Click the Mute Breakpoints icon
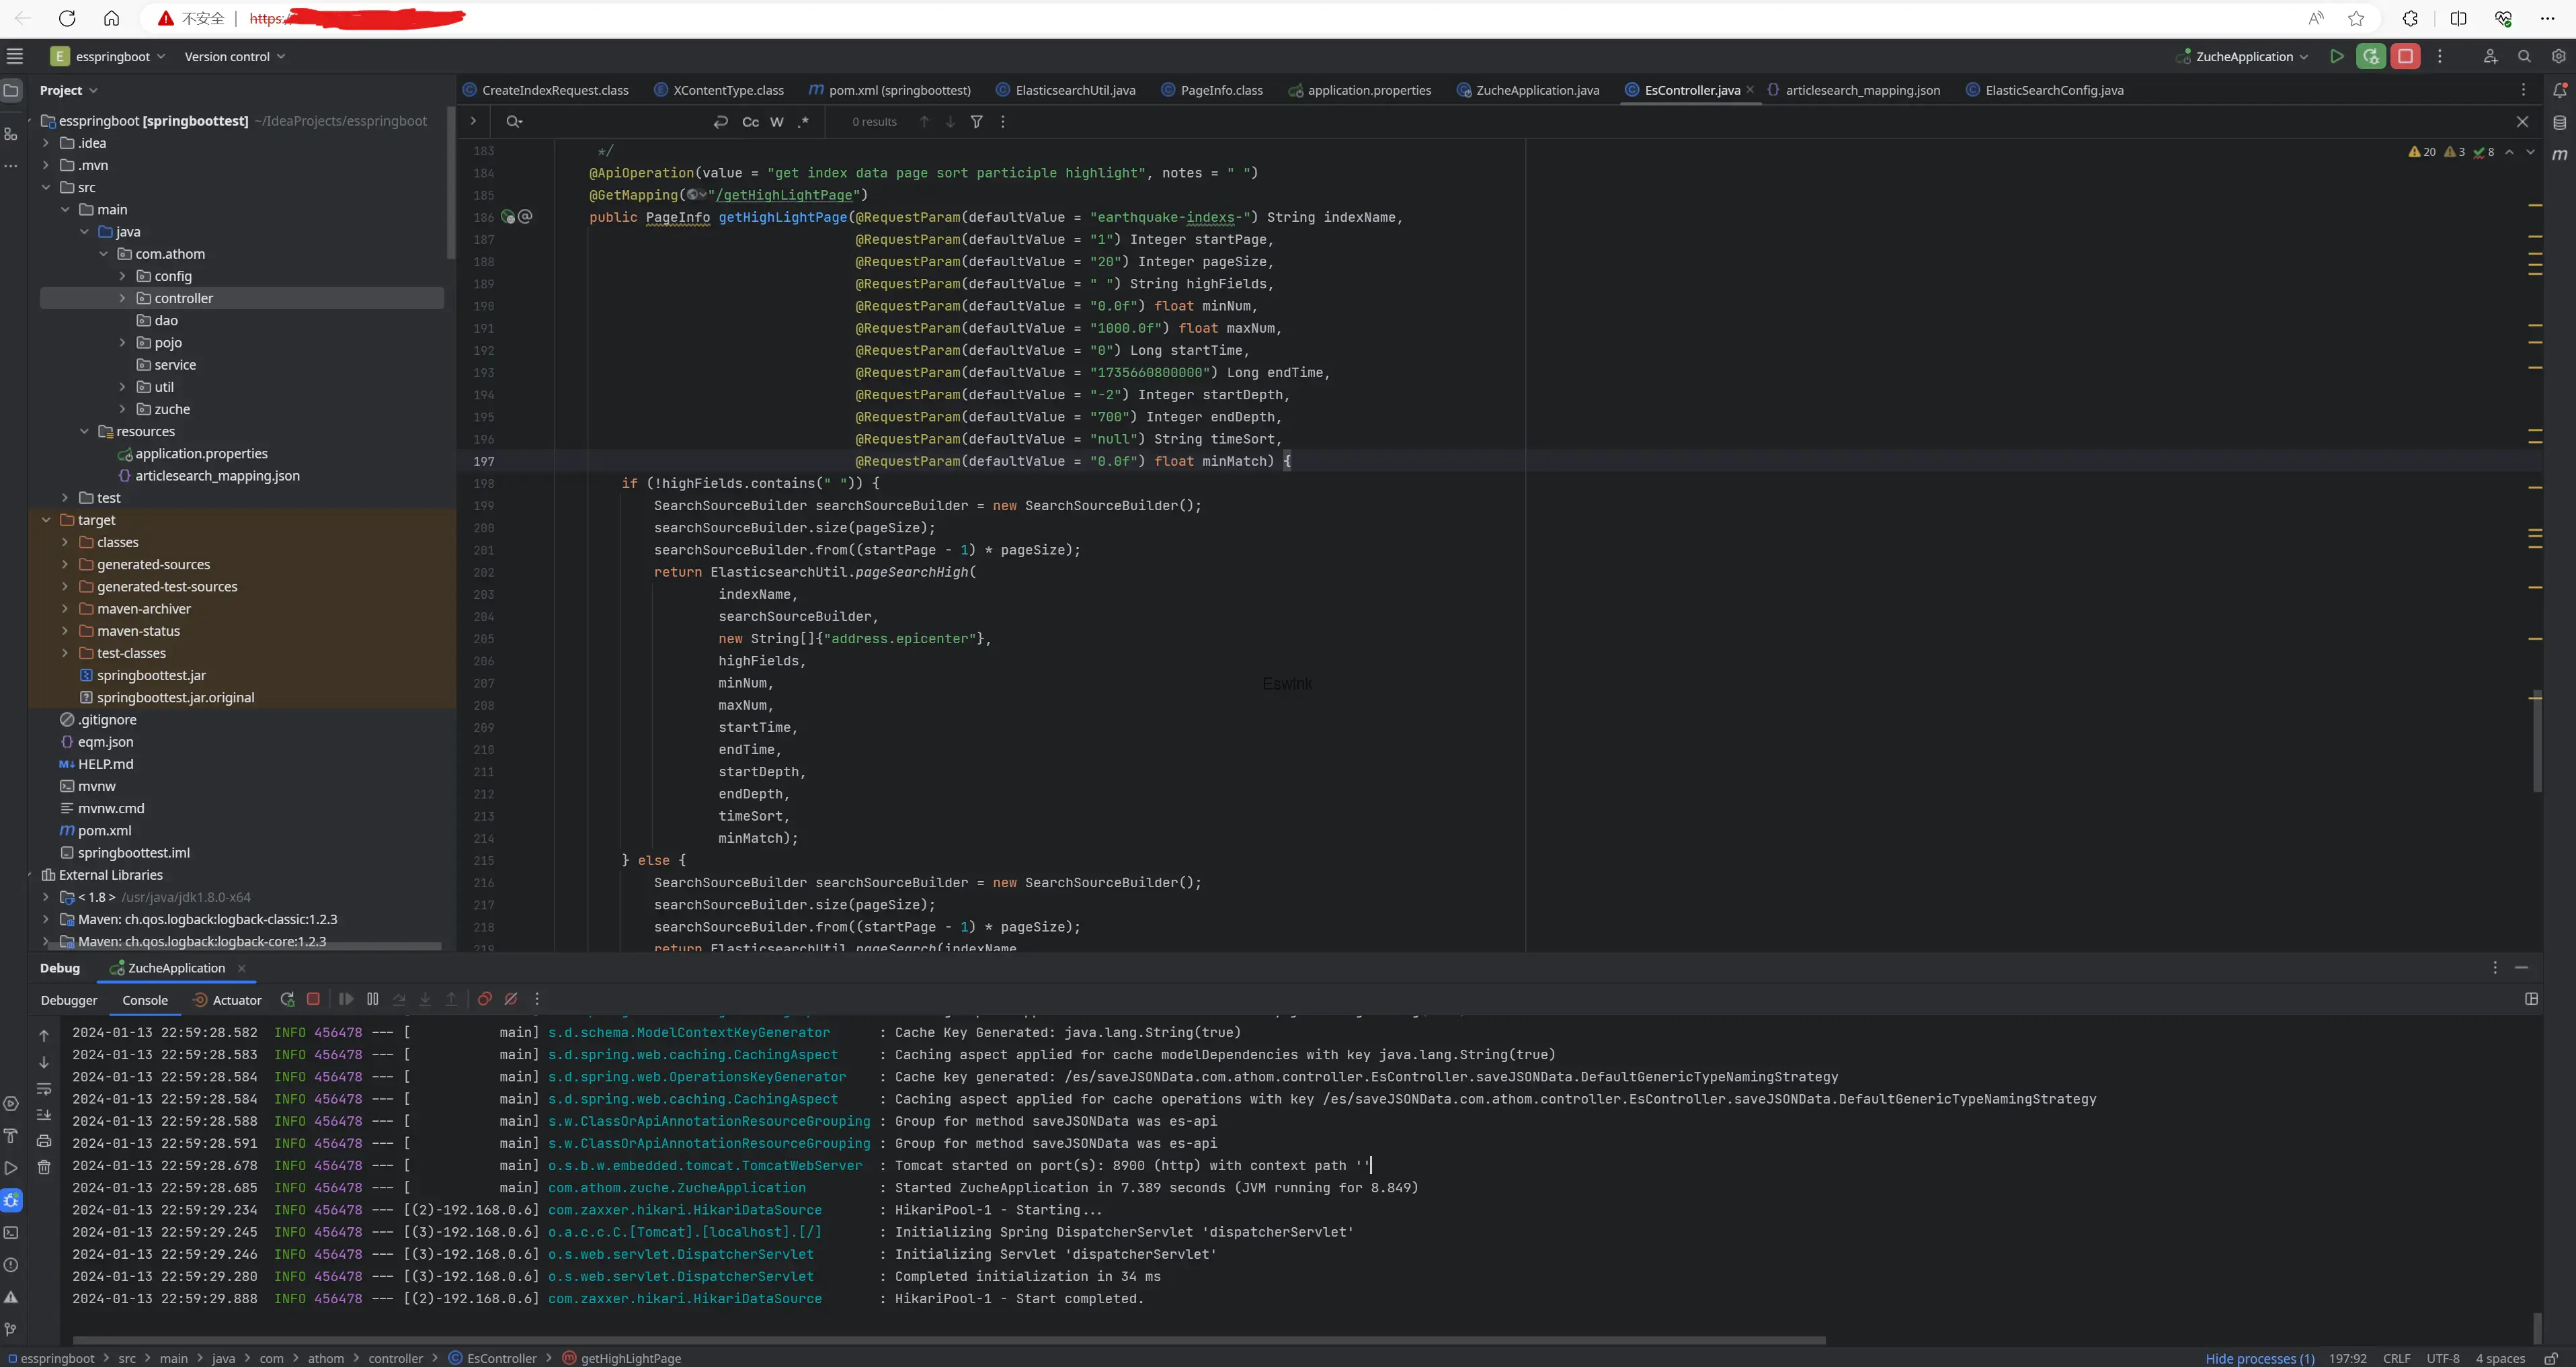Viewport: 2576px width, 1367px height. point(511,999)
